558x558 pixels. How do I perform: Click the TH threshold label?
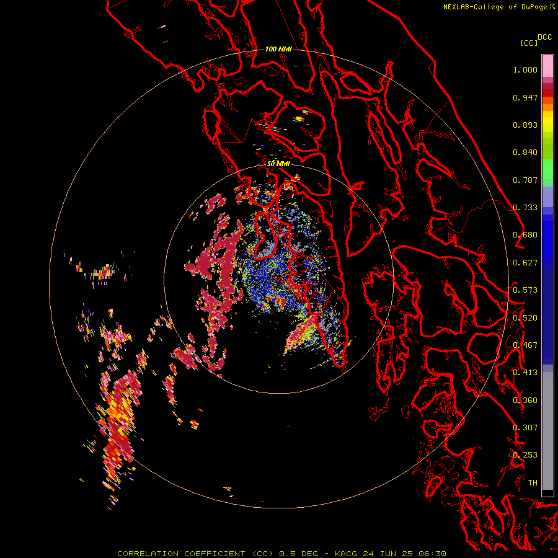[533, 483]
